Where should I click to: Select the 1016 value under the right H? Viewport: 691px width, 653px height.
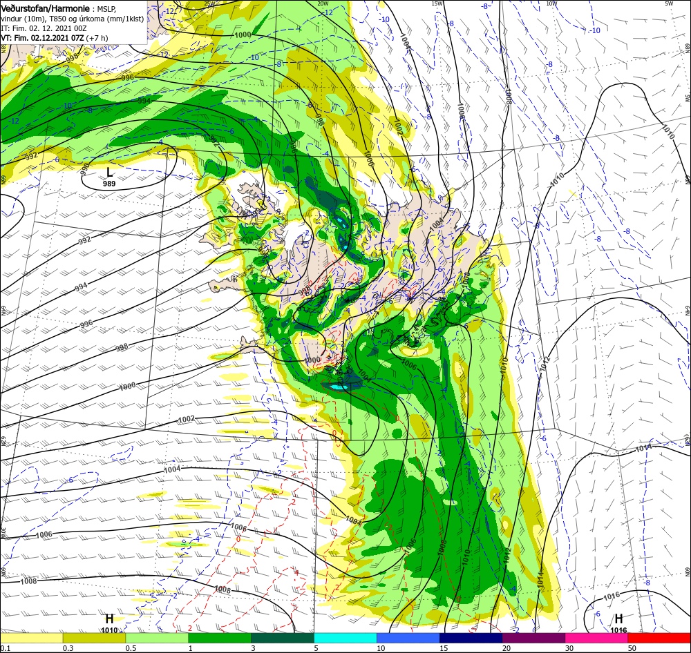point(618,630)
